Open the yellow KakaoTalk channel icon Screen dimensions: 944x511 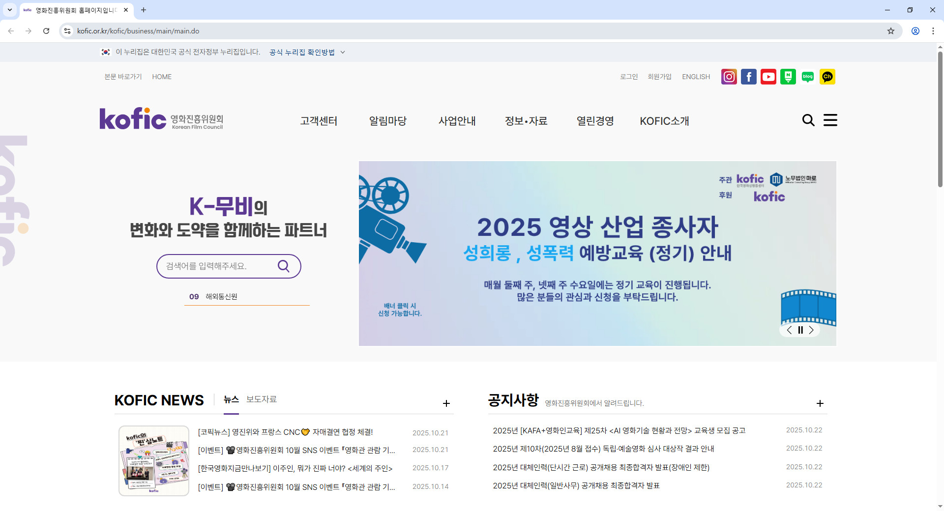(827, 77)
